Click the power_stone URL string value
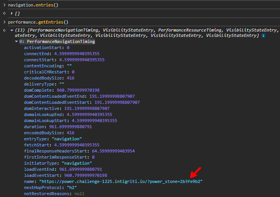280x197 pixels. (121, 181)
